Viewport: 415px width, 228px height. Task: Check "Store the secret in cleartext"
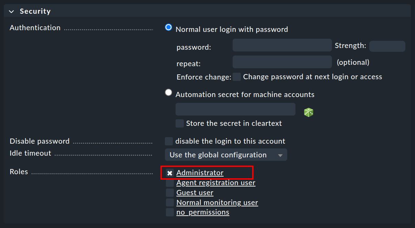click(x=179, y=123)
